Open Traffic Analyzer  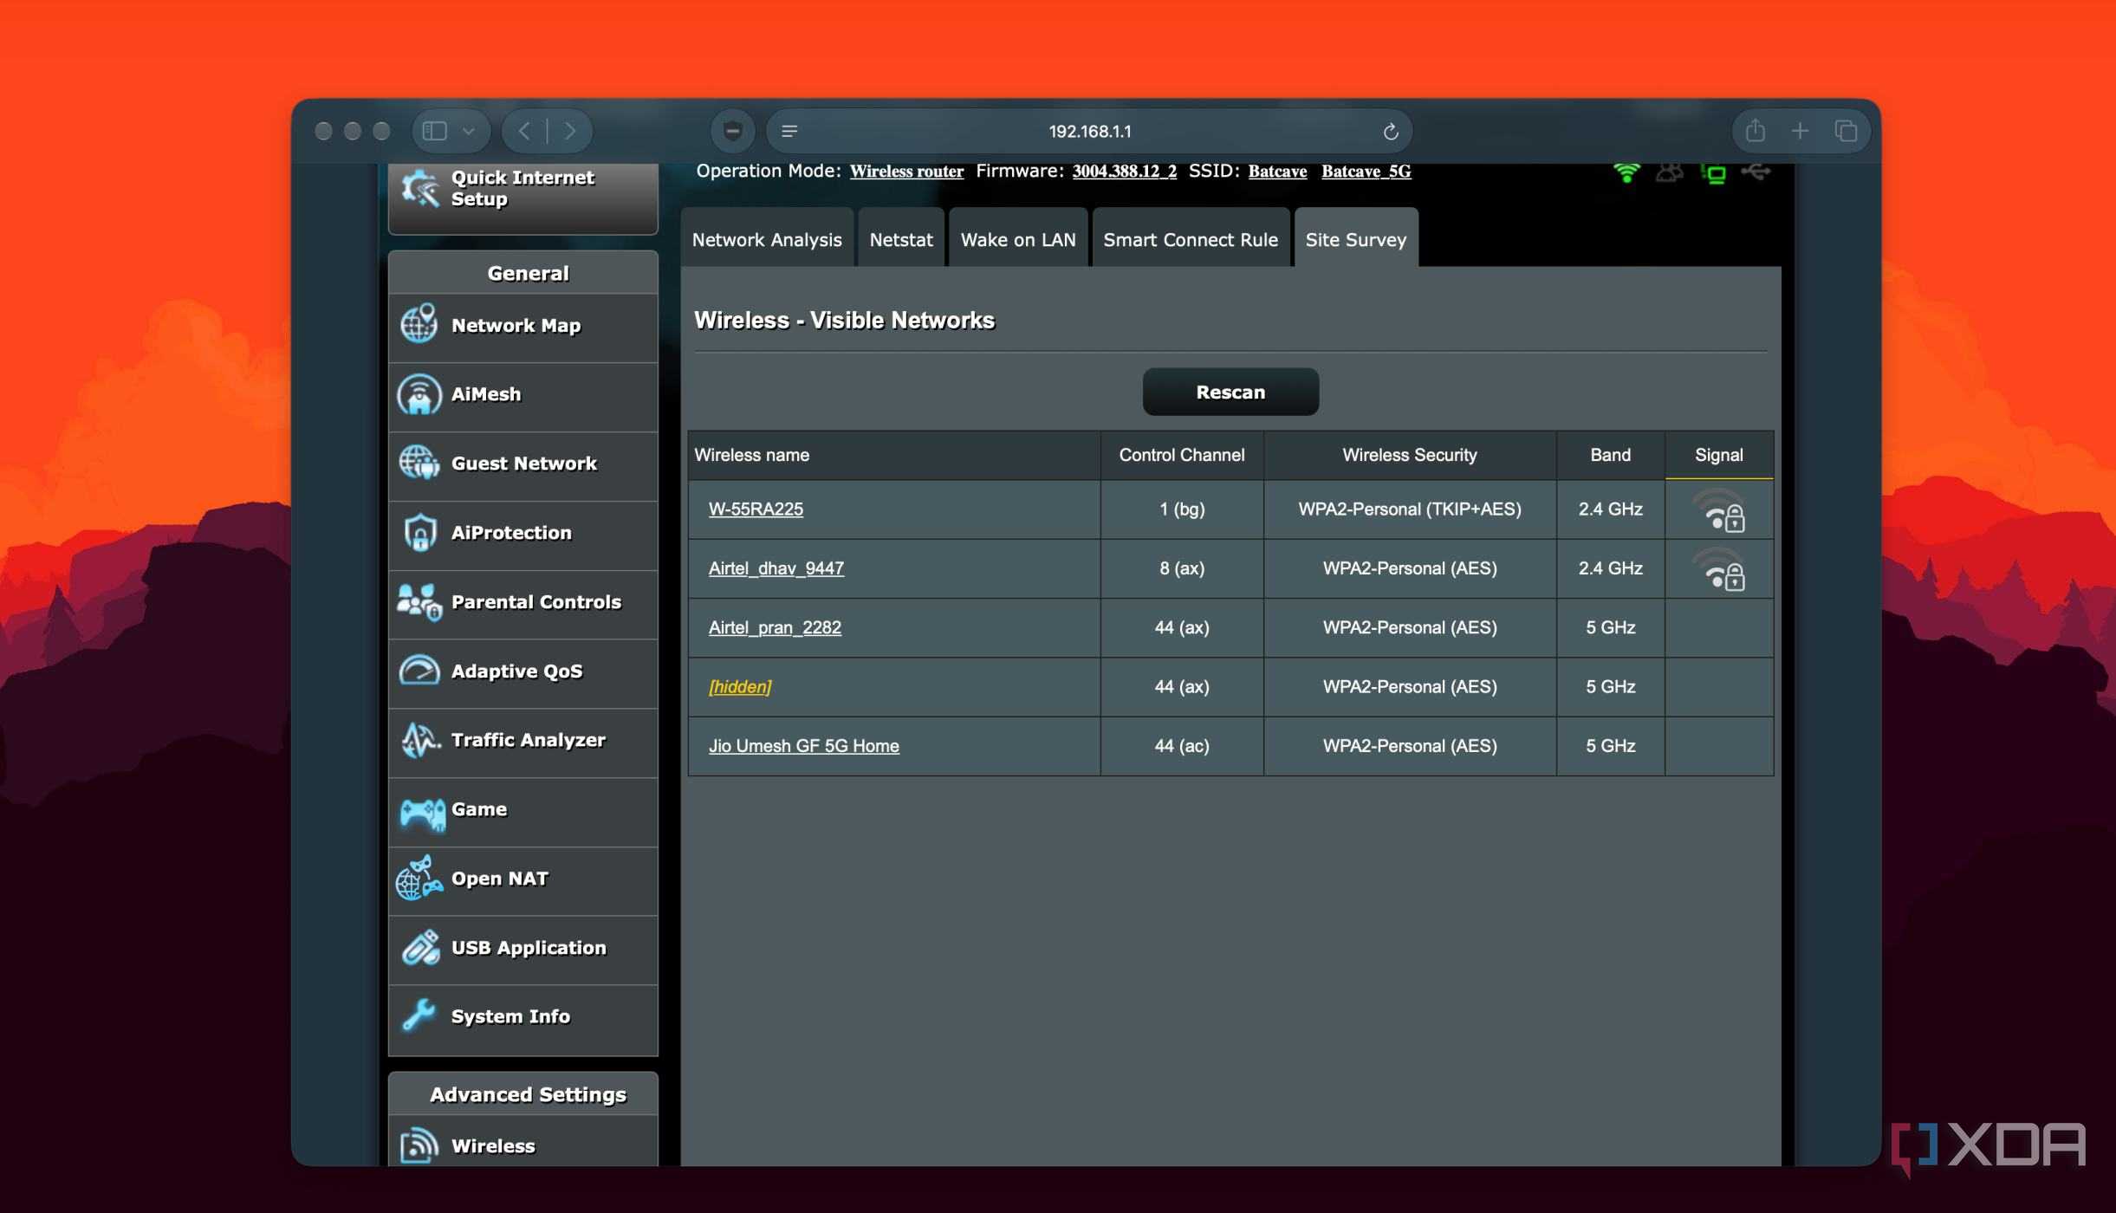pyautogui.click(x=523, y=741)
